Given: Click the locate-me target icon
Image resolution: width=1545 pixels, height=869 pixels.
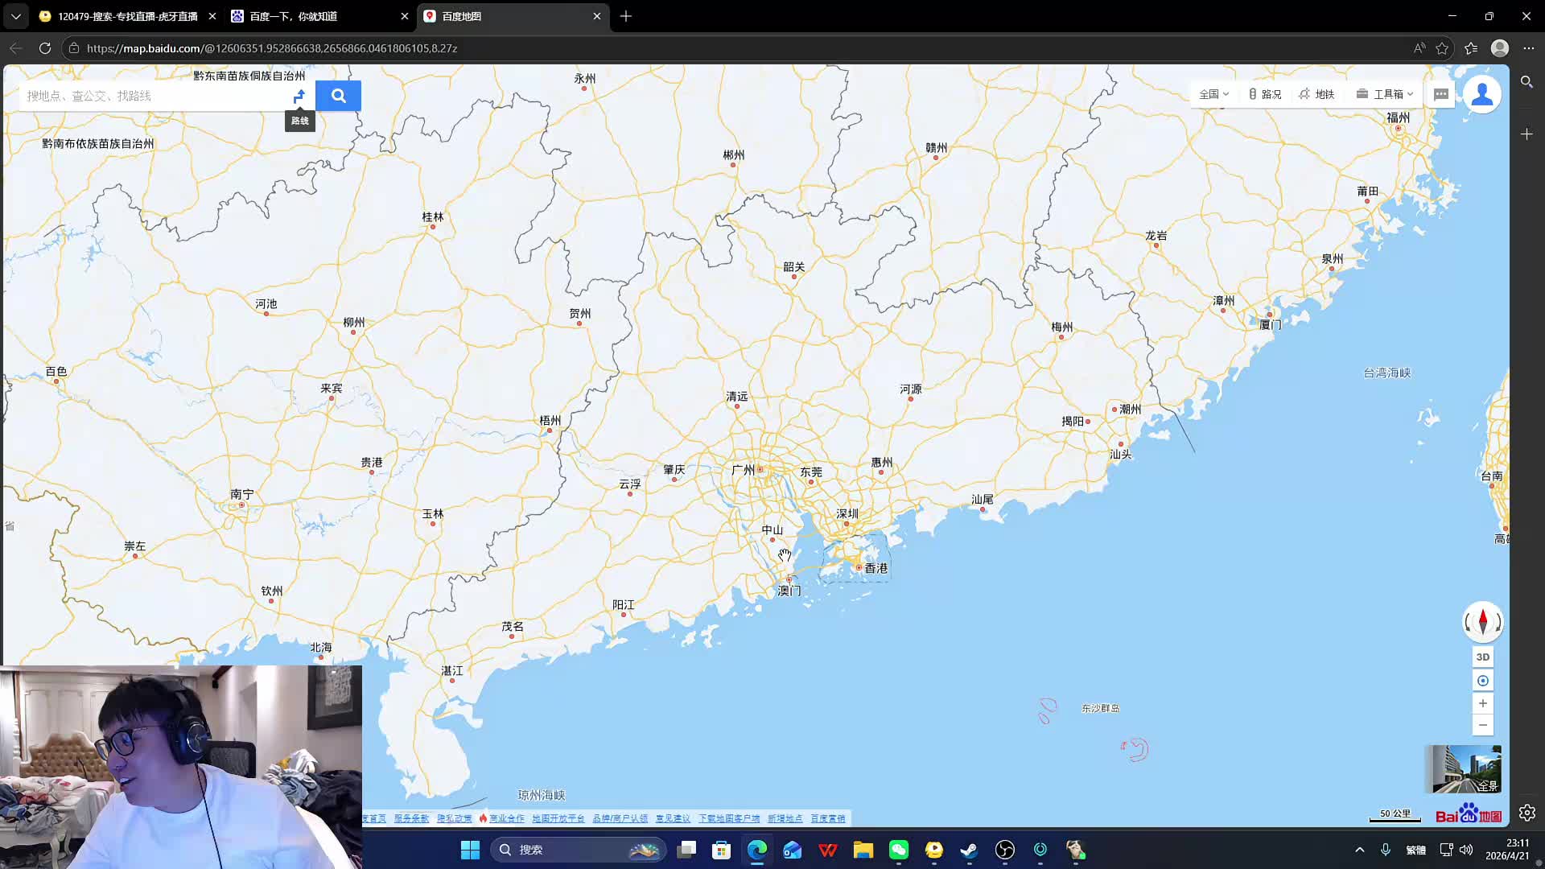Looking at the screenshot, I should coord(1482,681).
